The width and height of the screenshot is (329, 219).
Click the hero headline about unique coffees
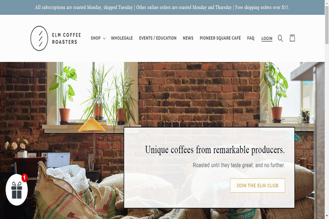point(214,150)
